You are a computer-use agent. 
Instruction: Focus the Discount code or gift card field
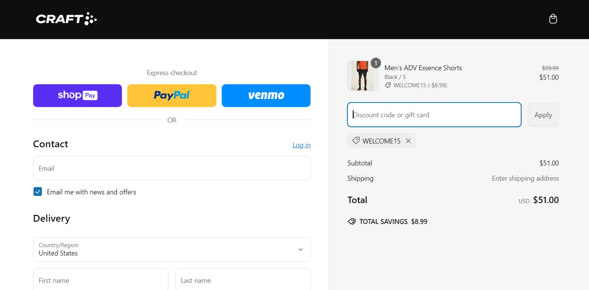click(434, 115)
